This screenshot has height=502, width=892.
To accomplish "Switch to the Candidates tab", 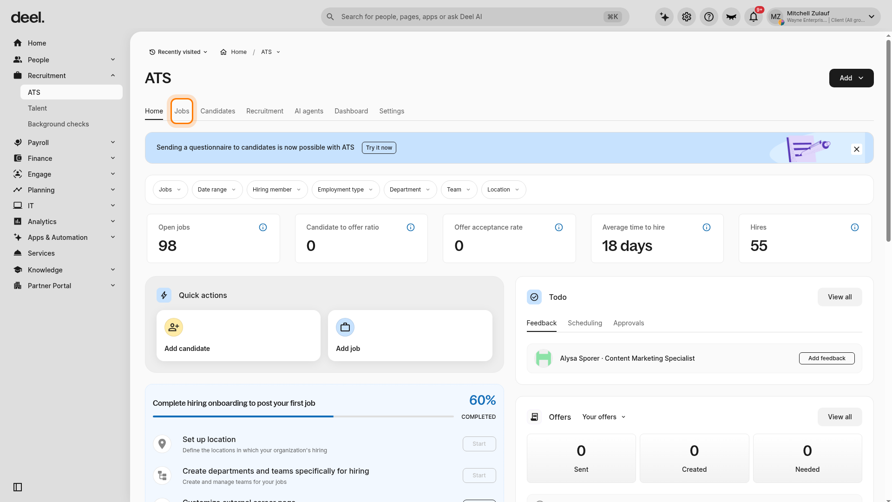I will tap(217, 111).
